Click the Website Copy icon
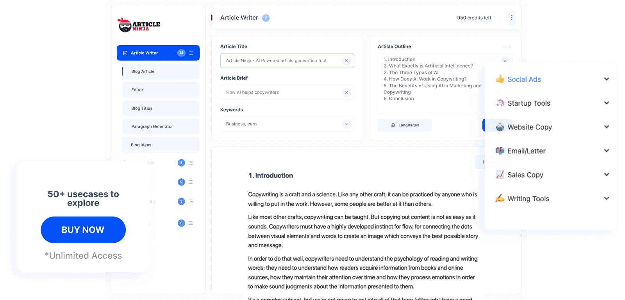The image size is (625, 300). (500, 127)
